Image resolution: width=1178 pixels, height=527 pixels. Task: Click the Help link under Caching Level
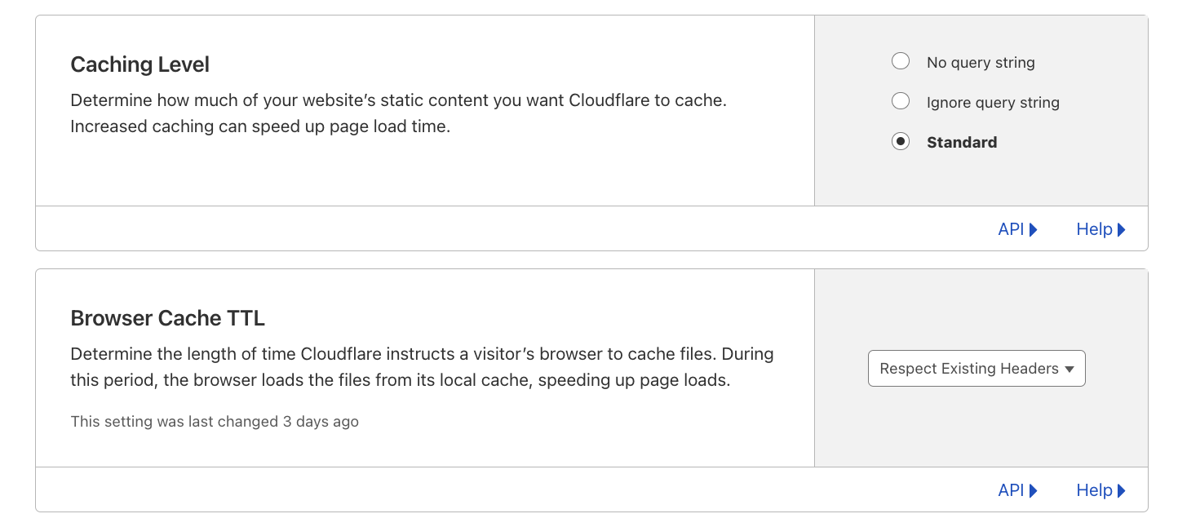coord(1094,229)
